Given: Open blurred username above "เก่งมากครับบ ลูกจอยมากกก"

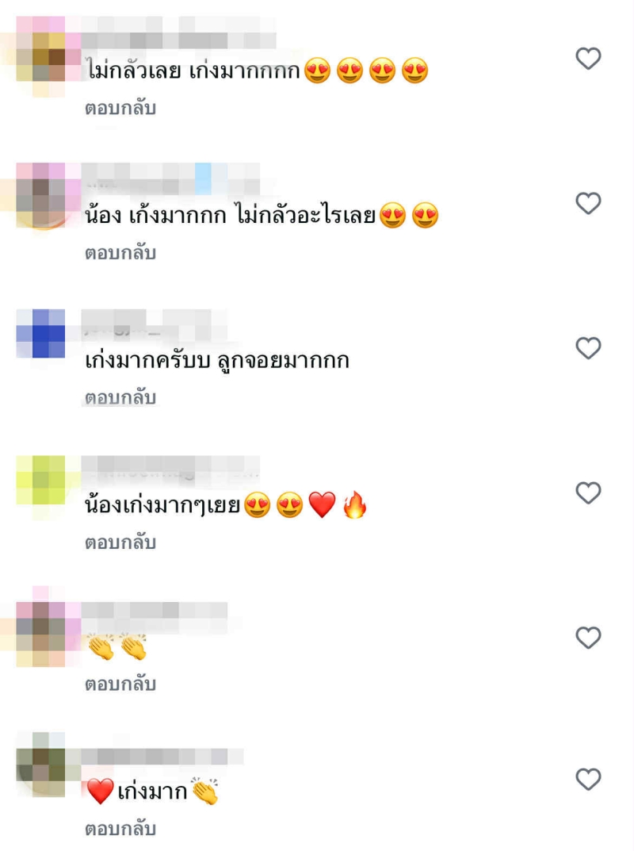Looking at the screenshot, I should click(155, 326).
